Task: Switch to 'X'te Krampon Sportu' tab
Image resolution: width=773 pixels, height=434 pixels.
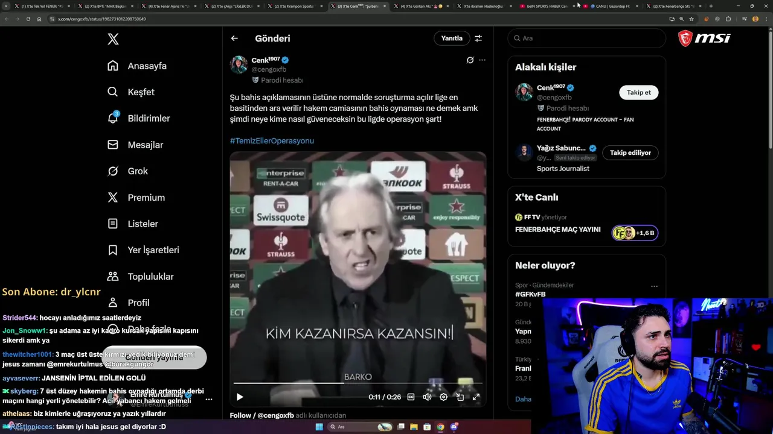Action: point(295,6)
